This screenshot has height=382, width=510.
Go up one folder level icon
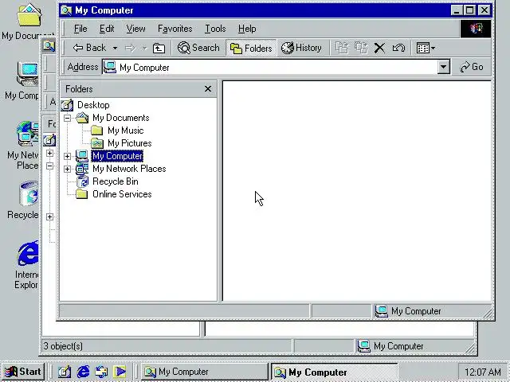159,49
